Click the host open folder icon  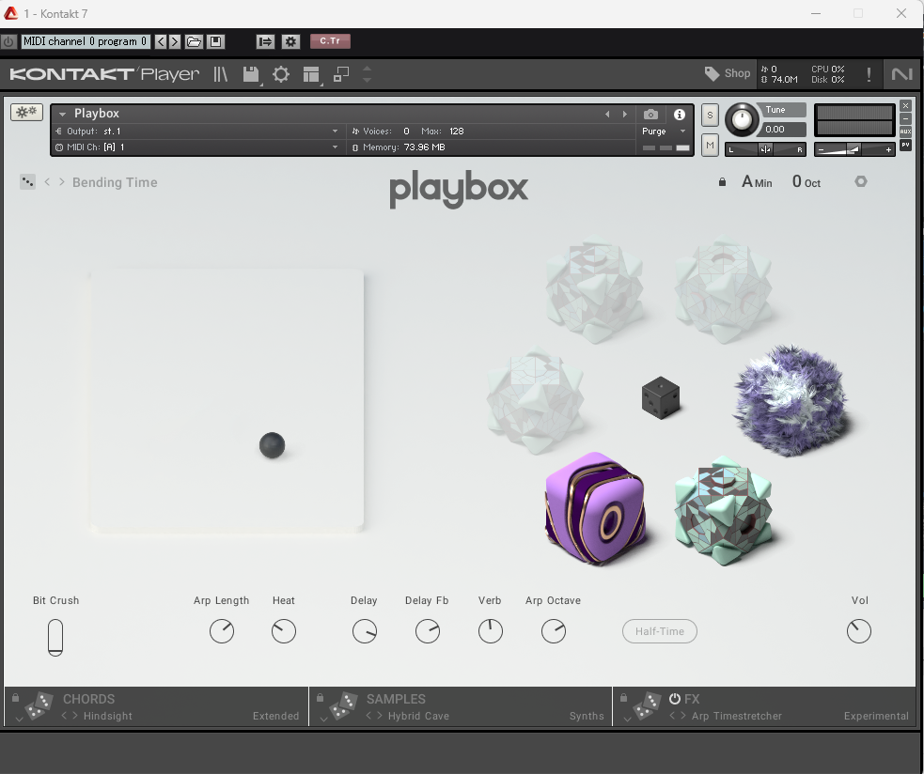pos(194,41)
